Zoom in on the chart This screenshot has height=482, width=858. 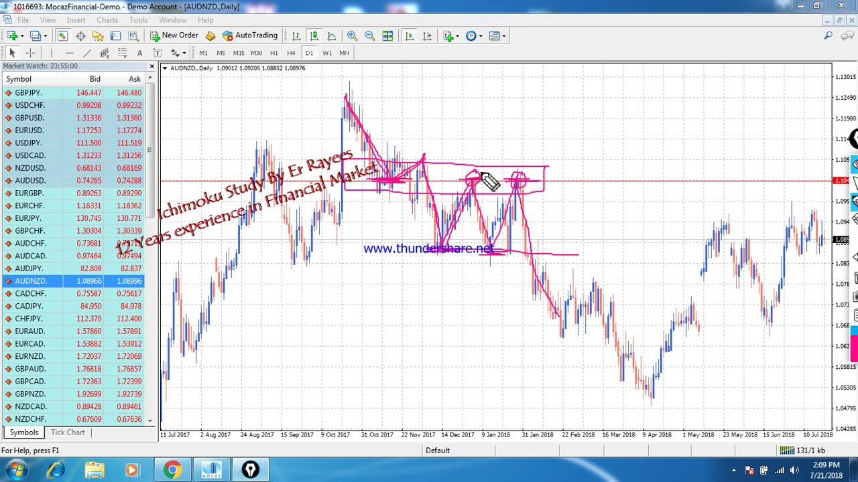(352, 35)
